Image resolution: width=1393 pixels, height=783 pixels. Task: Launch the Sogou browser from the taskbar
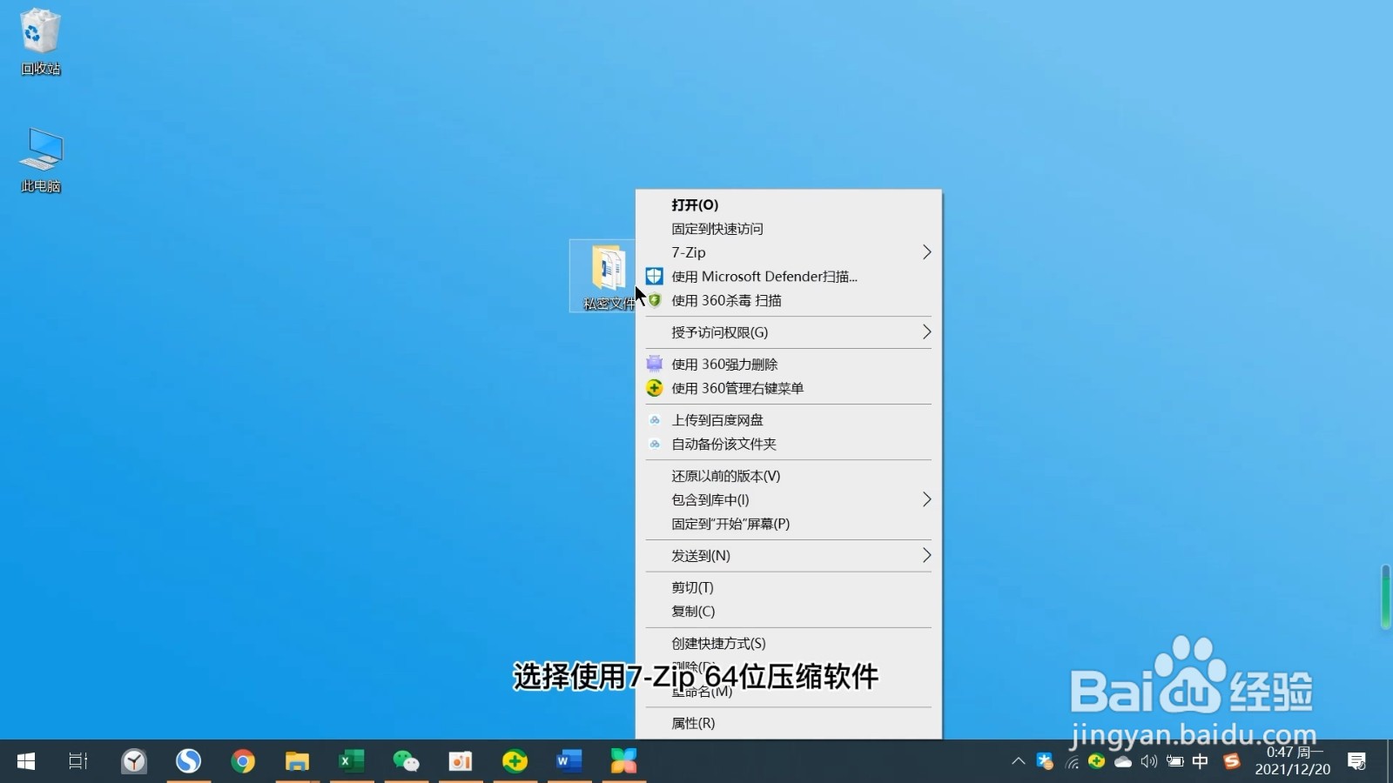(188, 761)
